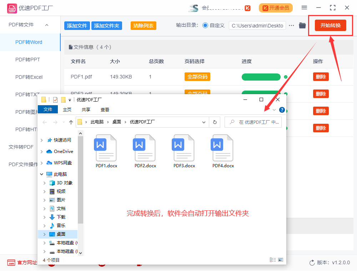The width and height of the screenshot is (357, 271).
Task: Open the address bar history dropdown
Action: coord(203,122)
